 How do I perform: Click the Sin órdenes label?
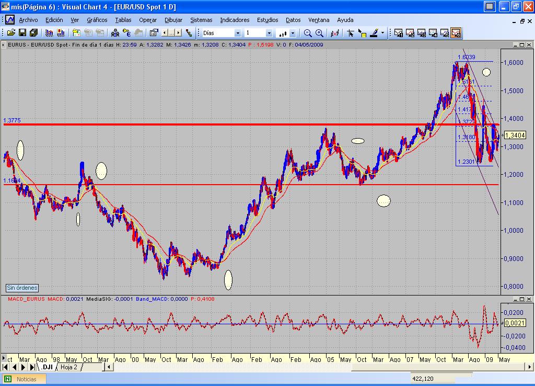tap(22, 288)
